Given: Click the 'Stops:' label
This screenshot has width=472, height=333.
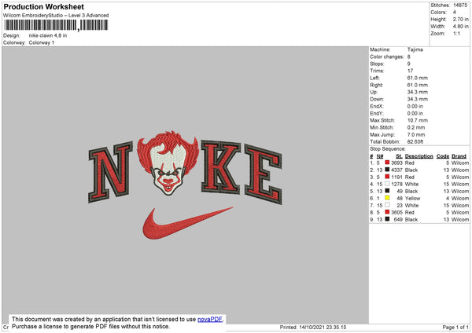Looking at the screenshot, I should pyautogui.click(x=377, y=64).
